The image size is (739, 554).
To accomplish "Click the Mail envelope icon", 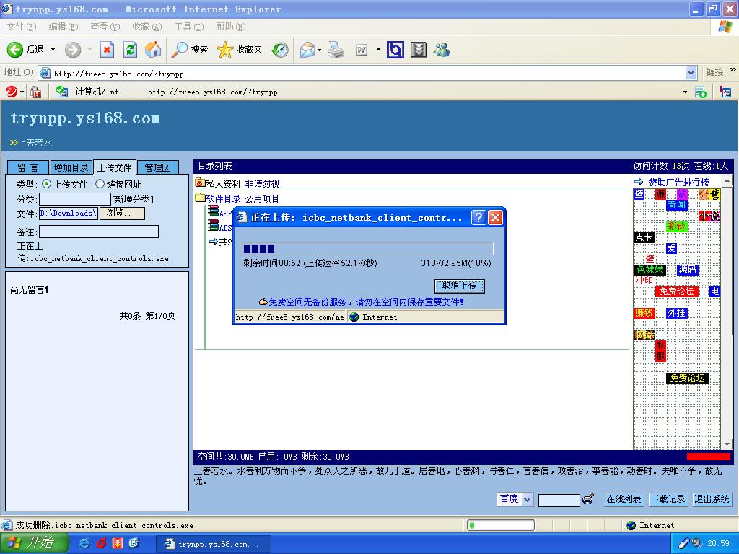I will pyautogui.click(x=307, y=50).
